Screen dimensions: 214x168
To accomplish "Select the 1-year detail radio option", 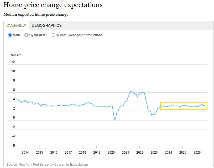I will pyautogui.click(x=26, y=35).
